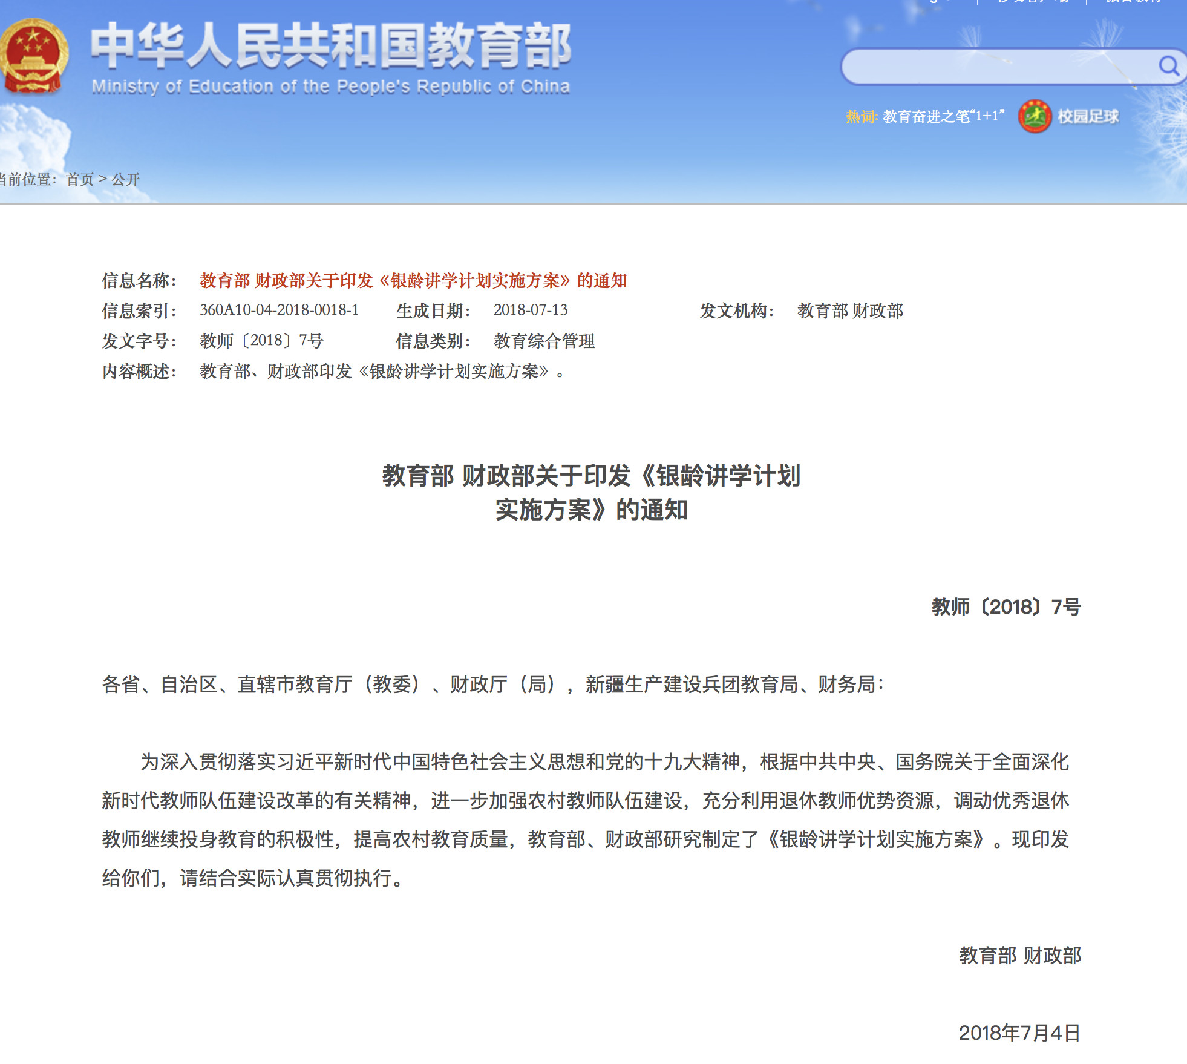Click the 热词 label before hot links
Screen dimensions: 1187x1064
pyautogui.click(x=862, y=116)
